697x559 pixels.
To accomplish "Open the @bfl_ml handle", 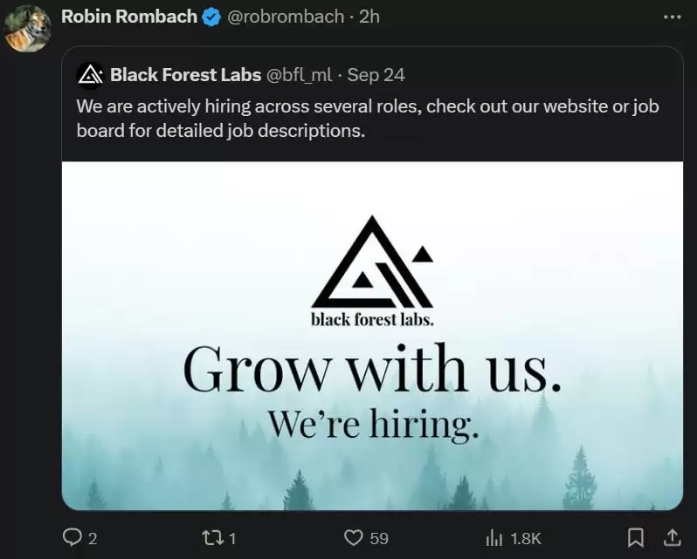I will click(x=299, y=75).
